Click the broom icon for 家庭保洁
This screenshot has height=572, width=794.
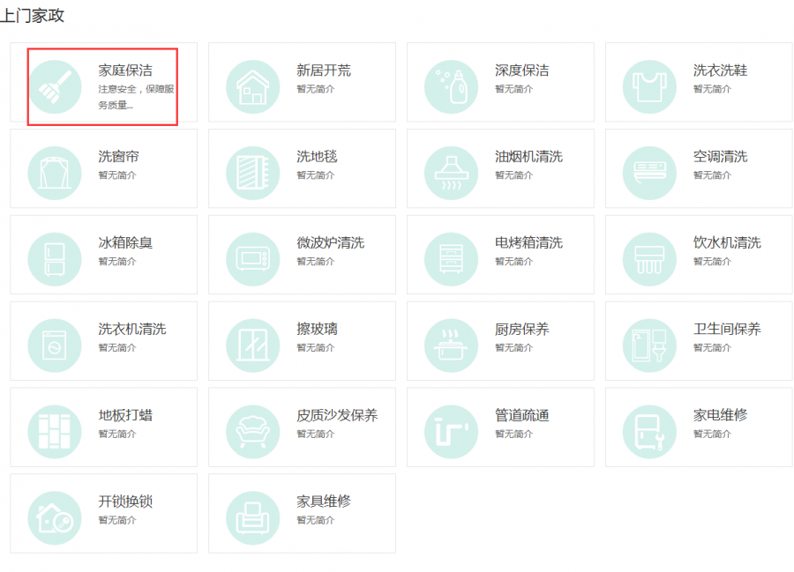pyautogui.click(x=55, y=87)
